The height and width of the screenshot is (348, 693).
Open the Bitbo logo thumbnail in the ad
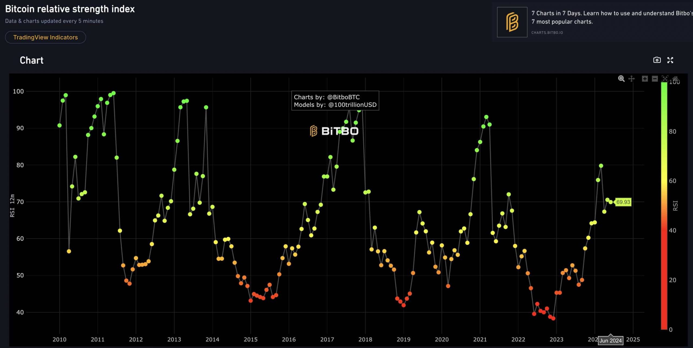click(x=512, y=22)
